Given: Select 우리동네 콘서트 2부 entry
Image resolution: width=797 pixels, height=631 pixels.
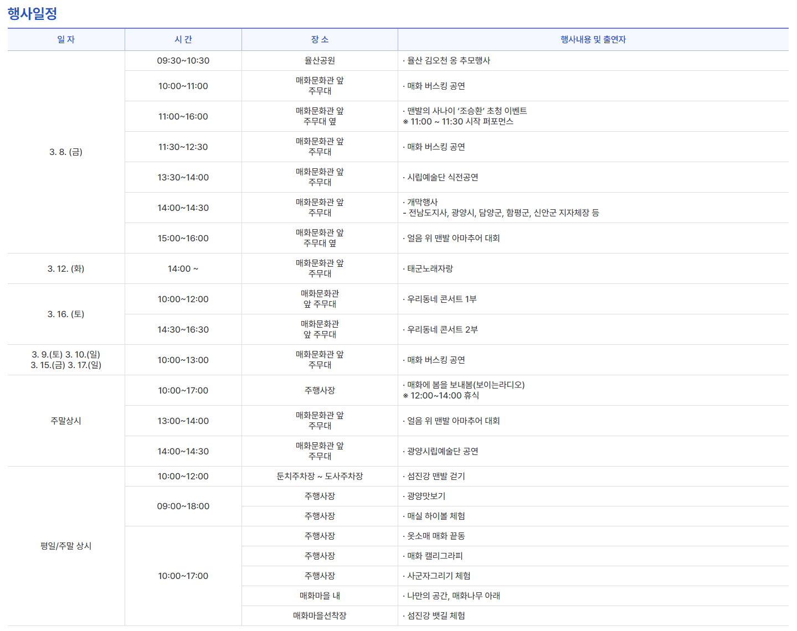Looking at the screenshot, I should click(x=440, y=329).
